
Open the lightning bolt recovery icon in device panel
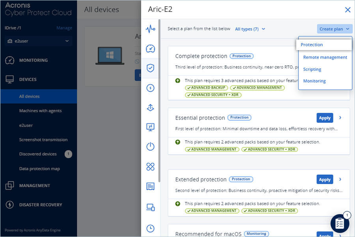(150, 88)
